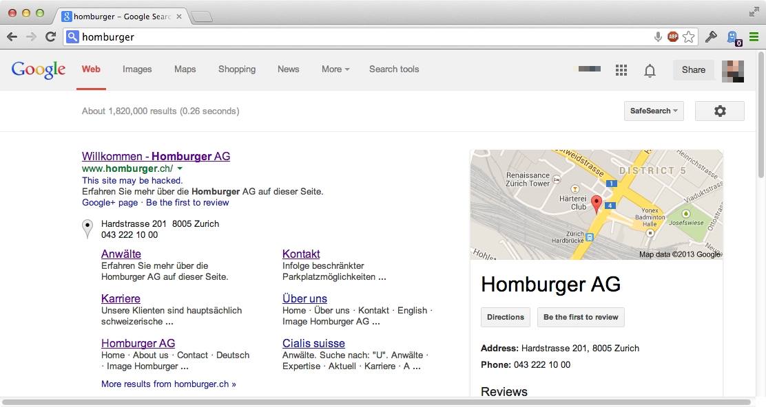Screen dimensions: 766x407
Task: Click the voice search microphone icon
Action: pyautogui.click(x=659, y=37)
